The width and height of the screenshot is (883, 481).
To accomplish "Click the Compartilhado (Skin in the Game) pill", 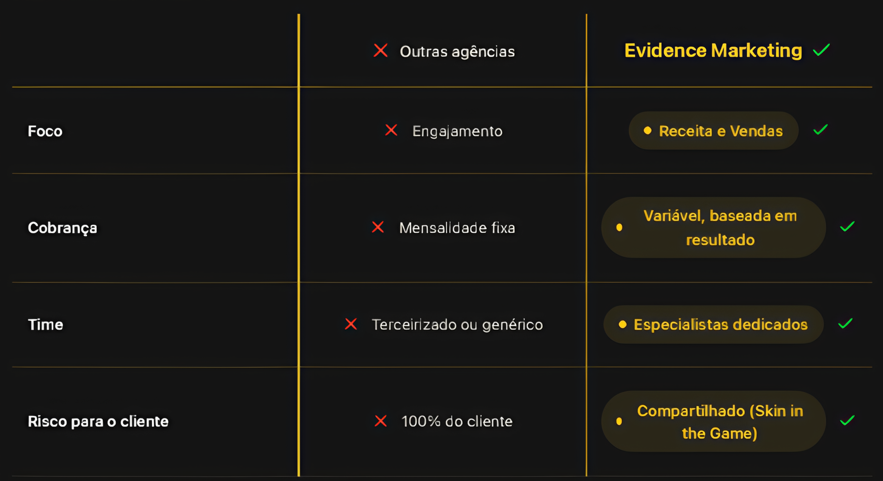I will click(713, 421).
